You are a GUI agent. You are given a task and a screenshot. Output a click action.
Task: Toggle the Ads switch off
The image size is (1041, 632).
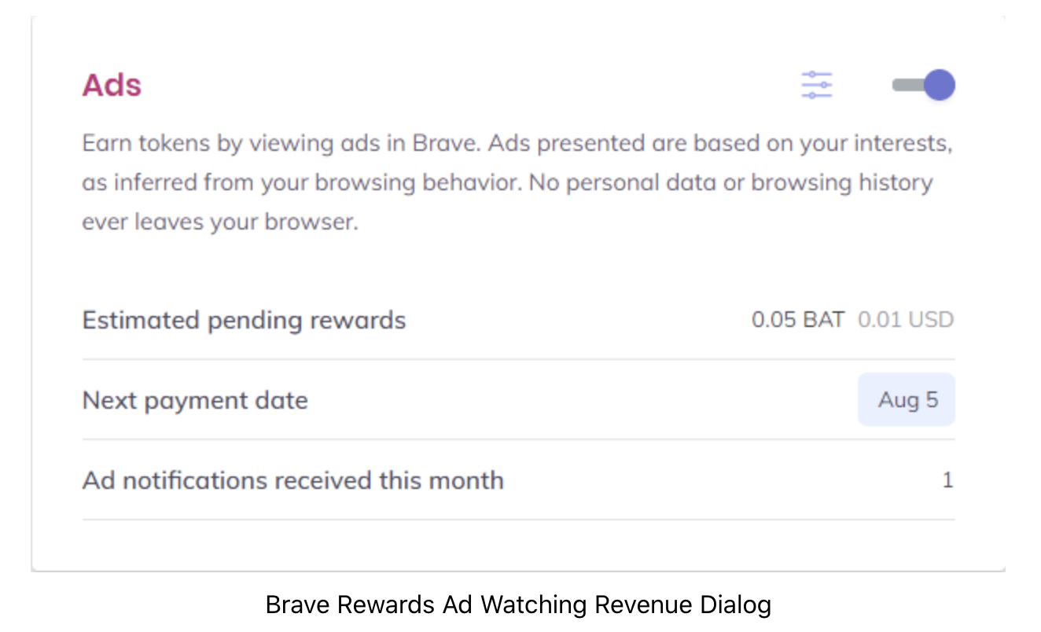924,85
